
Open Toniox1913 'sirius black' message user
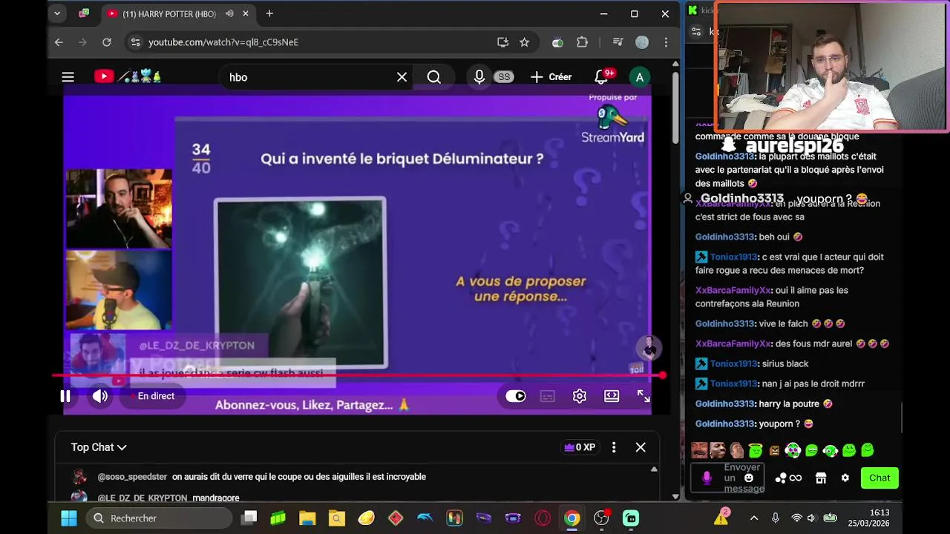pyautogui.click(x=733, y=363)
